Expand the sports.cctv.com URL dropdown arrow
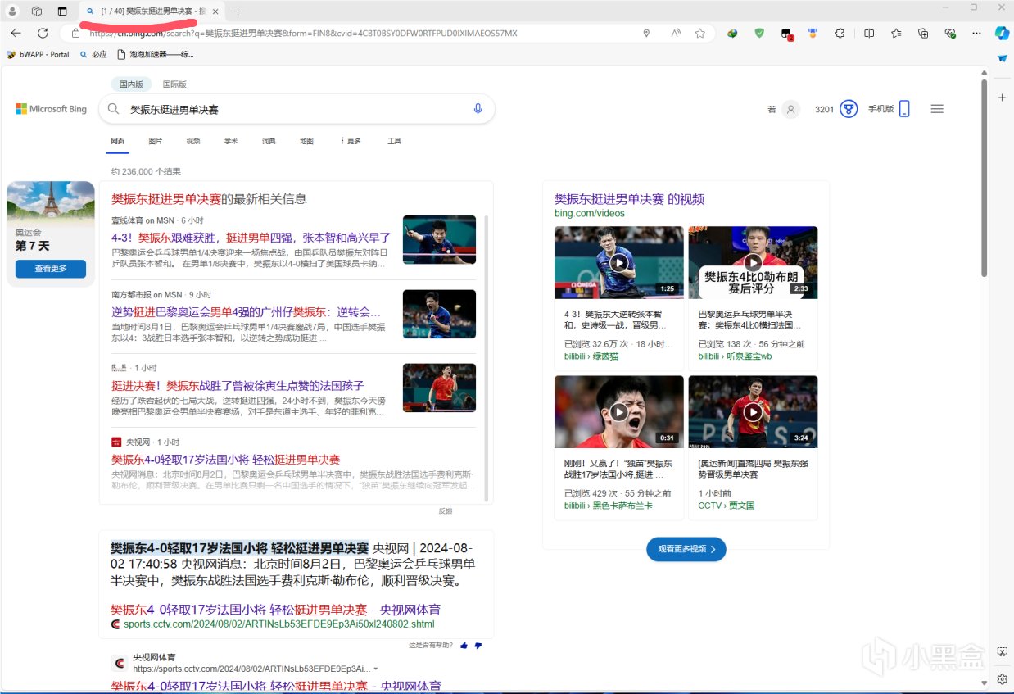 [376, 669]
